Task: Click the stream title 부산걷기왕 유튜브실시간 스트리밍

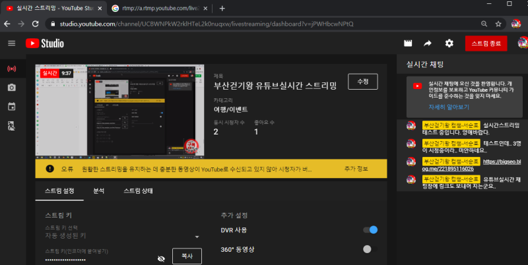Action: 275,86
